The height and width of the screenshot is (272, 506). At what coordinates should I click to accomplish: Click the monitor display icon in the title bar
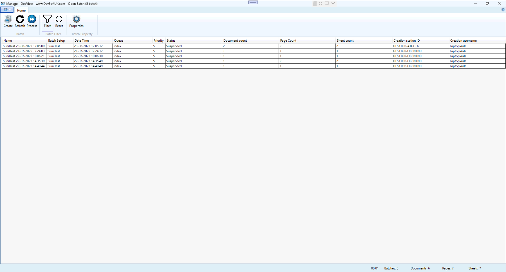[326, 3]
